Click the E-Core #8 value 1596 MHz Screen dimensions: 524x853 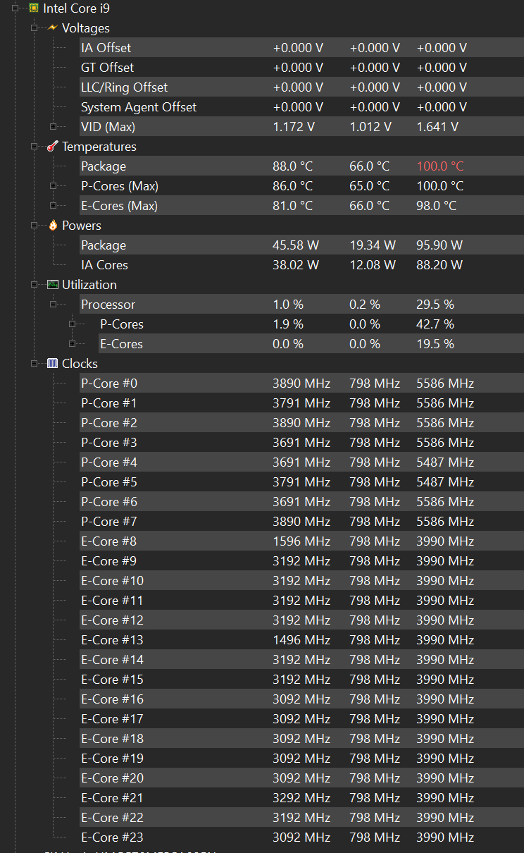301,541
